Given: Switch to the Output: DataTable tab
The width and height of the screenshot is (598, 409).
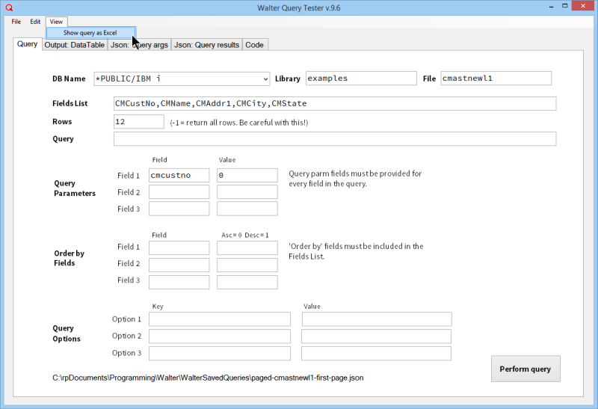Looking at the screenshot, I should tap(74, 45).
